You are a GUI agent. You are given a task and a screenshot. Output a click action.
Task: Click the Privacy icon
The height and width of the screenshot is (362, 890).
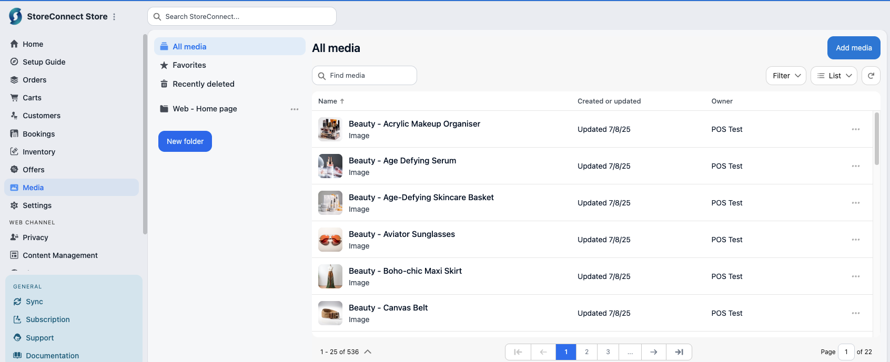(14, 237)
